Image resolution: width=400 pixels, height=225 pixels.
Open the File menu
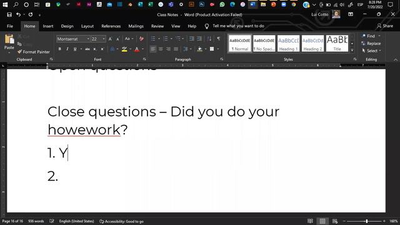click(10, 26)
